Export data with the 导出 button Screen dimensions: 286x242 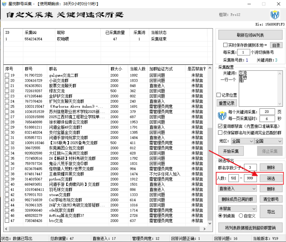click(271, 211)
